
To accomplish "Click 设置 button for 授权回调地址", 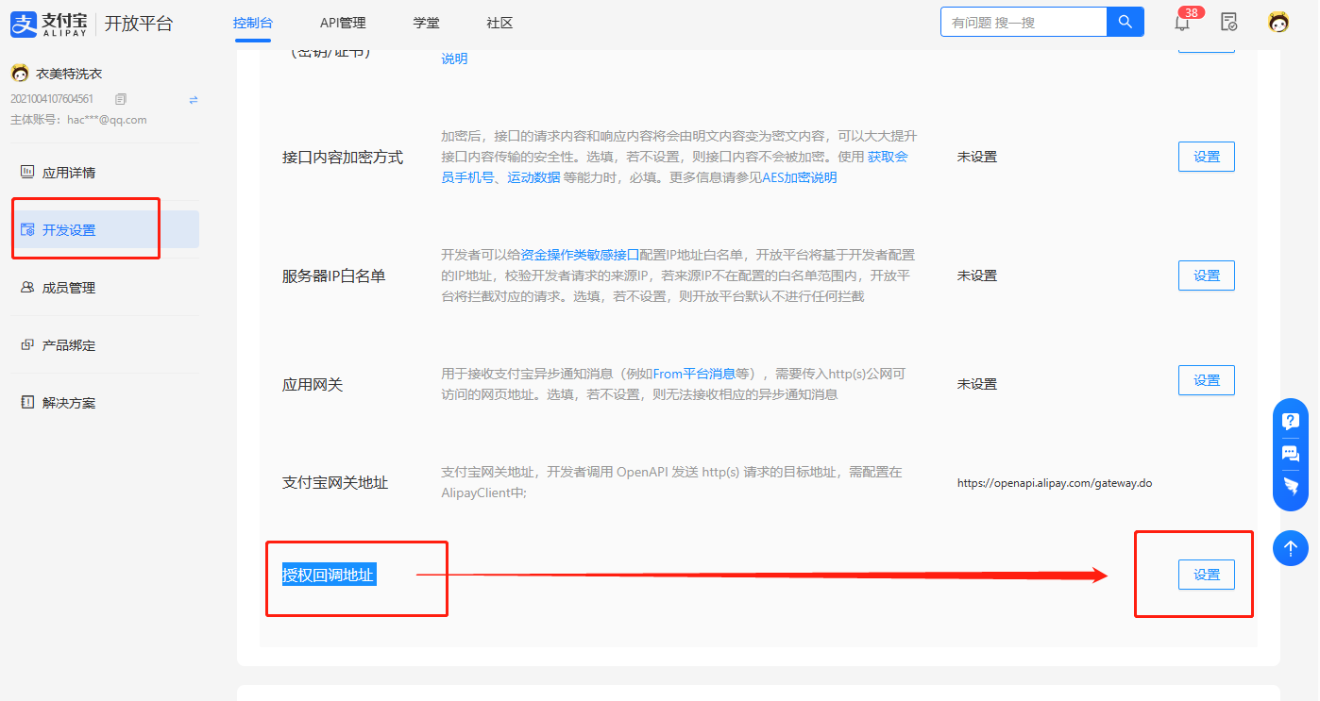I will coord(1206,575).
